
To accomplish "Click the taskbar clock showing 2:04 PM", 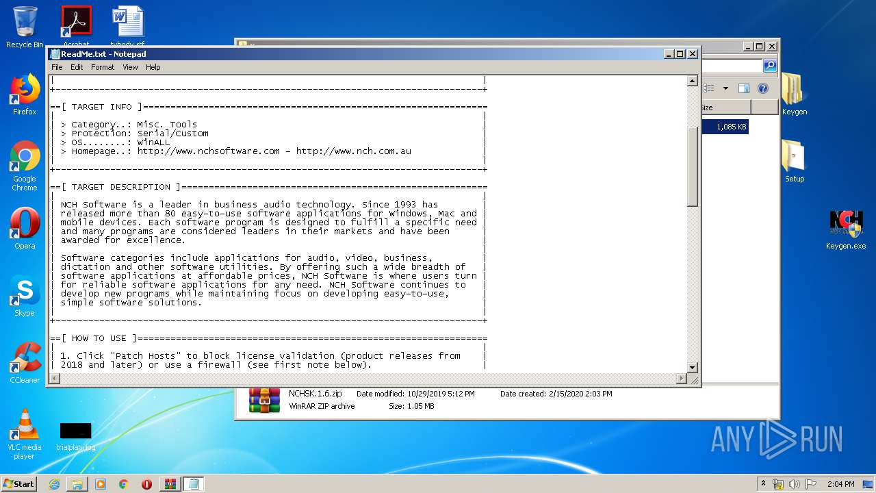I will pos(840,484).
